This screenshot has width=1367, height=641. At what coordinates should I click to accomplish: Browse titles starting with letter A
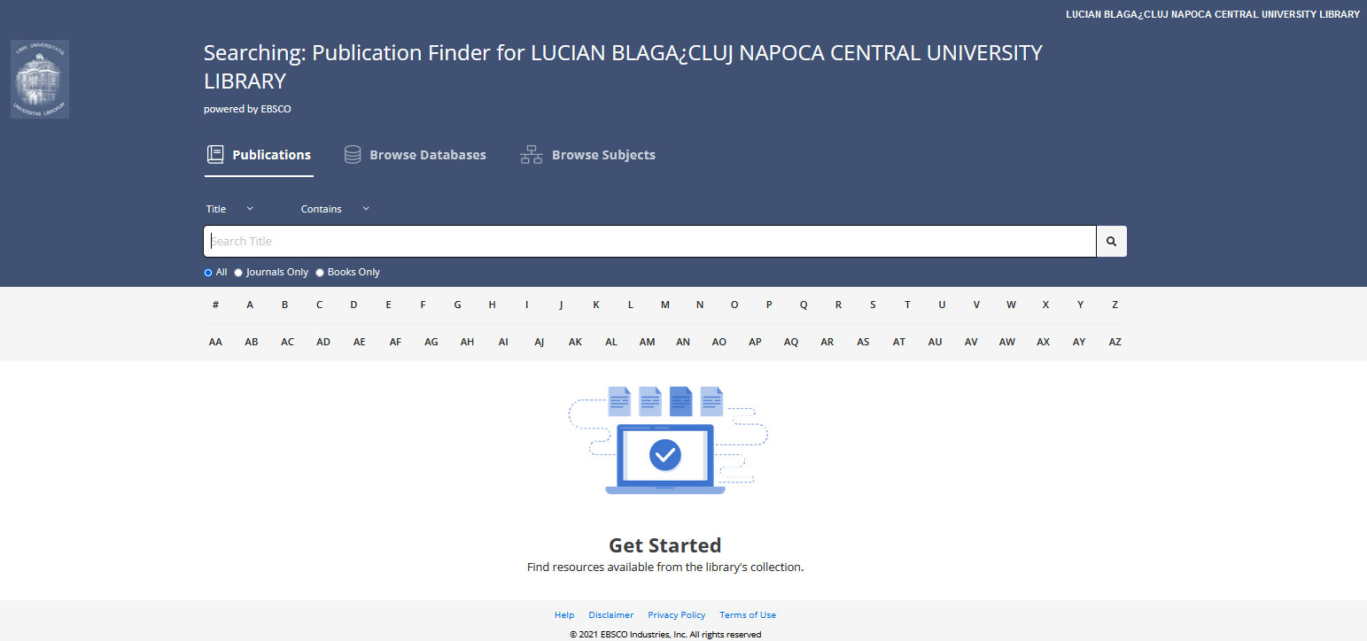click(250, 305)
